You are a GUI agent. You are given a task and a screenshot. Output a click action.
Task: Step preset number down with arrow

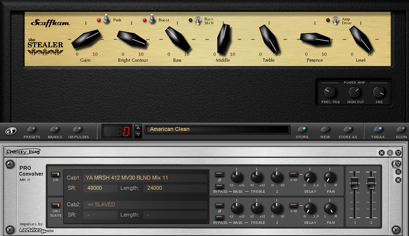point(138,134)
